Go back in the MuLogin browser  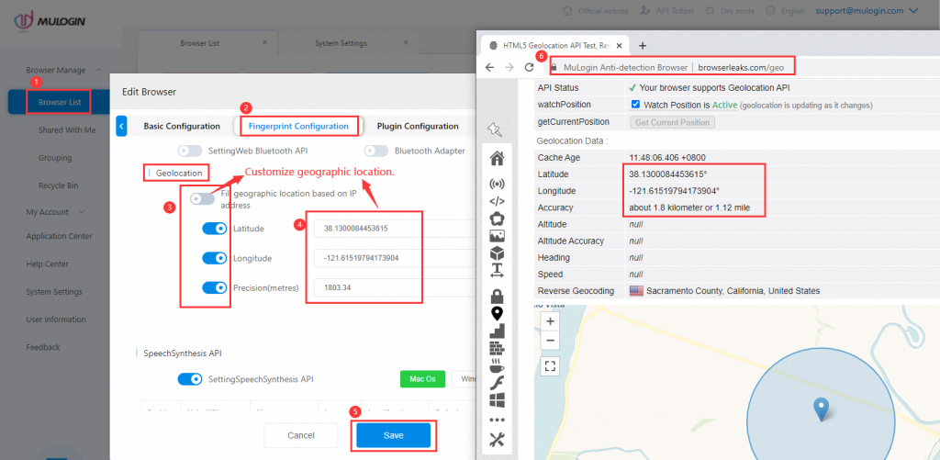point(490,67)
